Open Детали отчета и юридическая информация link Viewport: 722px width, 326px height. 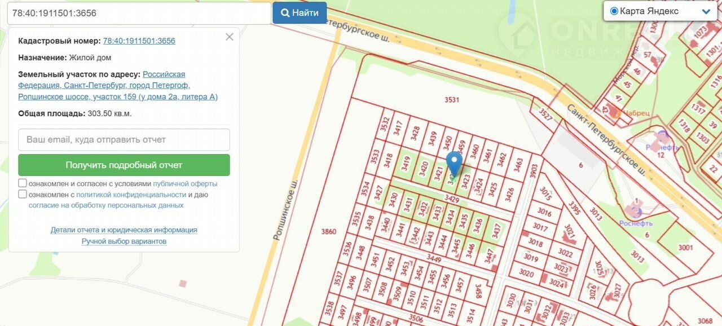(x=124, y=230)
